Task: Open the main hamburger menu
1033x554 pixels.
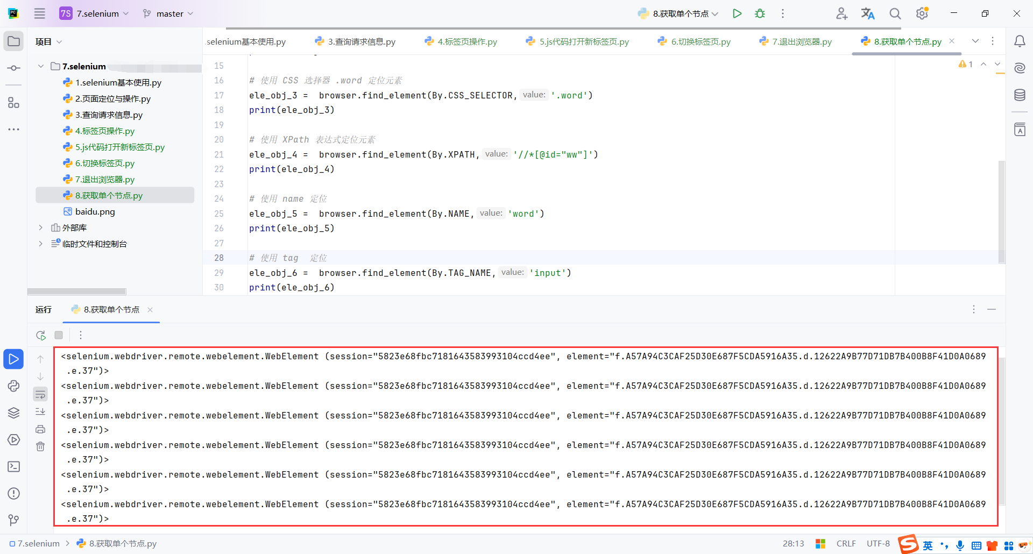Action: coord(40,13)
